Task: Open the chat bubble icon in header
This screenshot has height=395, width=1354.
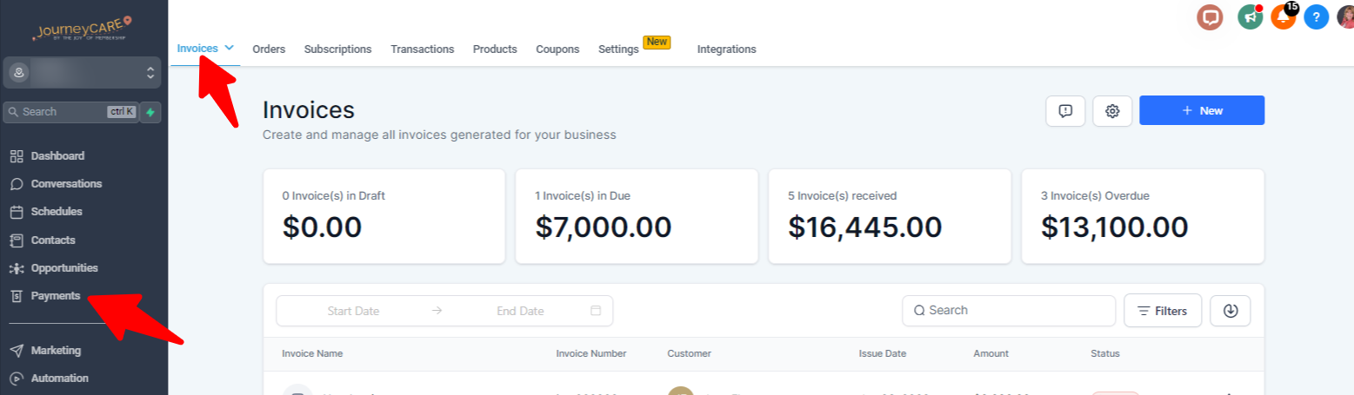Action: pos(1210,16)
